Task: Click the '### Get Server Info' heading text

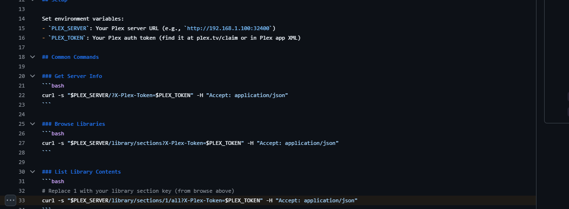Action: [x=72, y=76]
